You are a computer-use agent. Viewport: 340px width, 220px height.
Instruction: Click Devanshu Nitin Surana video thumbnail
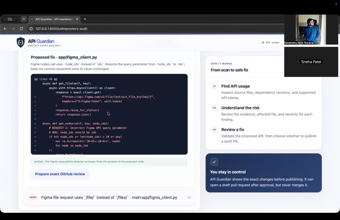tap(311, 29)
